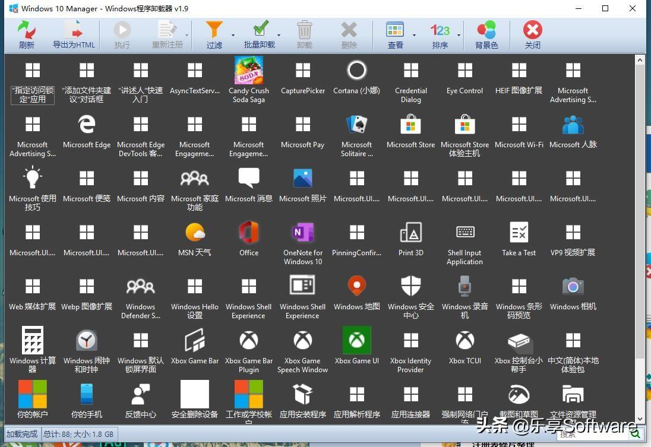Viewport: 651px width, 447px height.
Task: Expand the 过滤 dropdown arrow
Action: point(233,35)
